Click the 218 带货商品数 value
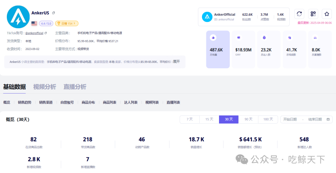The image size is (336, 173). click(88, 139)
